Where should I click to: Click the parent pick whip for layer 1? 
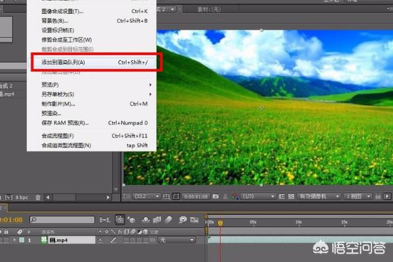point(152,240)
